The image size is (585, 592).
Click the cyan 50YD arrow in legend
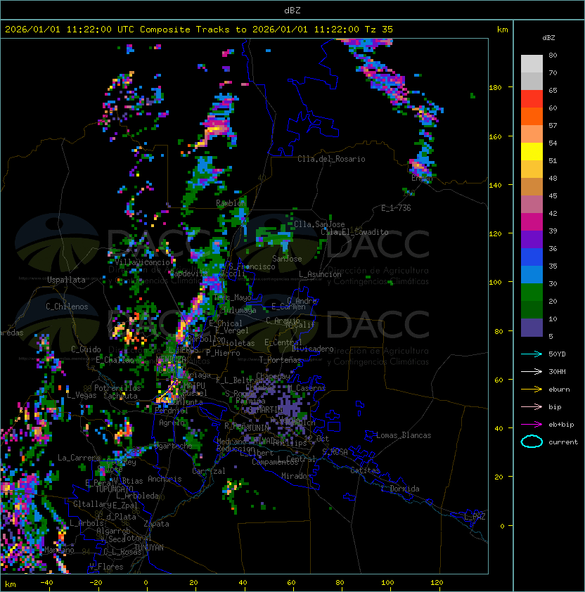pyautogui.click(x=532, y=354)
